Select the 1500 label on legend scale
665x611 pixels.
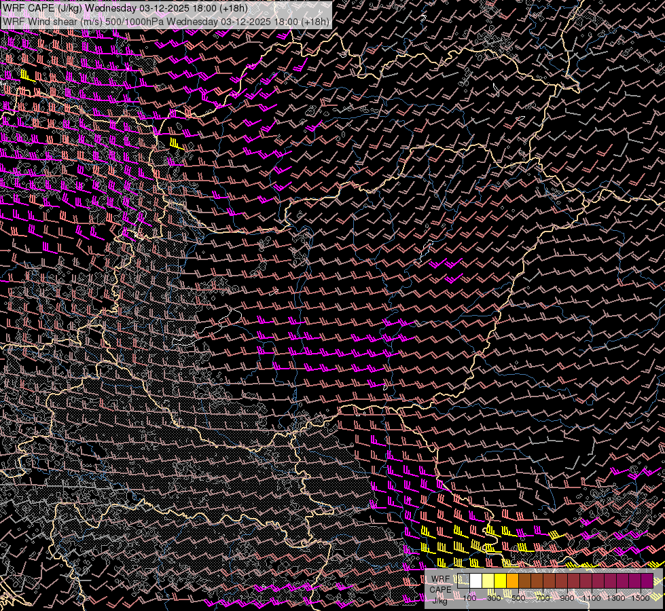pos(641,598)
